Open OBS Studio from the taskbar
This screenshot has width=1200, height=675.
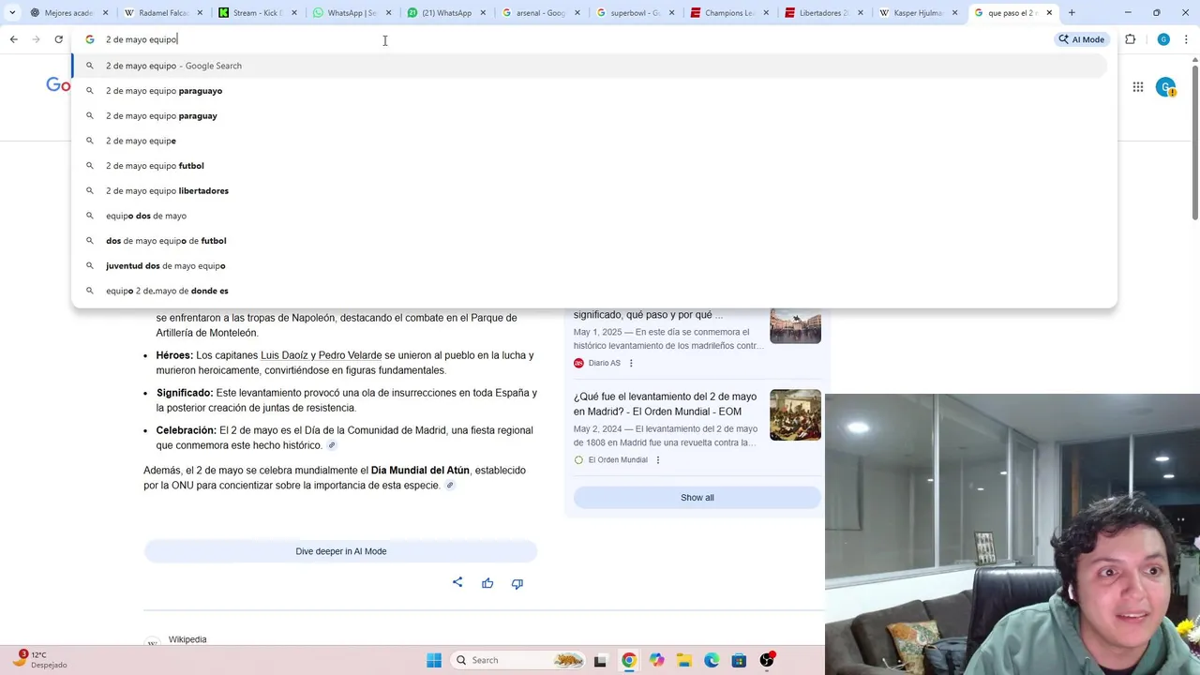pos(767,660)
